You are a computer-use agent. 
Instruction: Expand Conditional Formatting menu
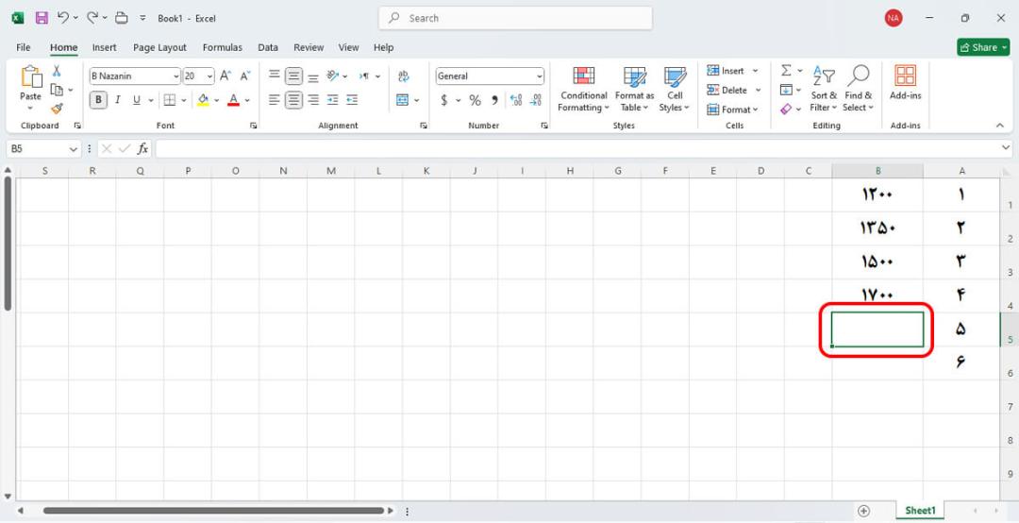click(584, 89)
